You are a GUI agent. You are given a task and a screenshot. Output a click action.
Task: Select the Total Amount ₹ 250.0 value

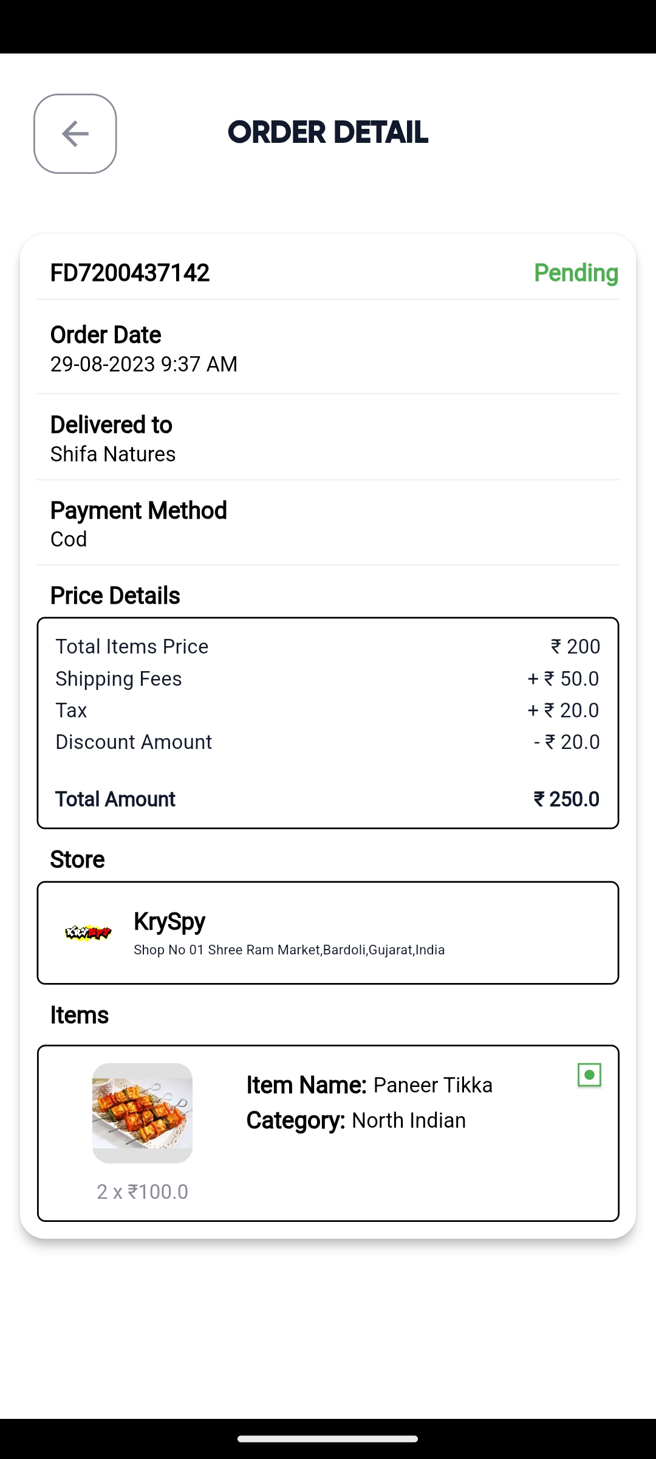[x=566, y=799]
